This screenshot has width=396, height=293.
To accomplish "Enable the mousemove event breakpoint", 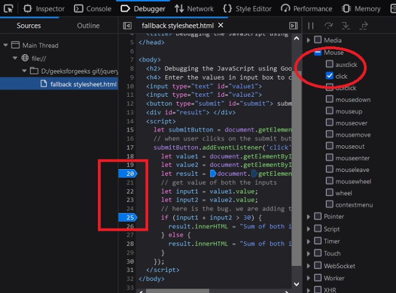I will pos(329,134).
